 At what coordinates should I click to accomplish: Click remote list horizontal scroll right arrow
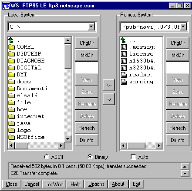click(x=159, y=145)
